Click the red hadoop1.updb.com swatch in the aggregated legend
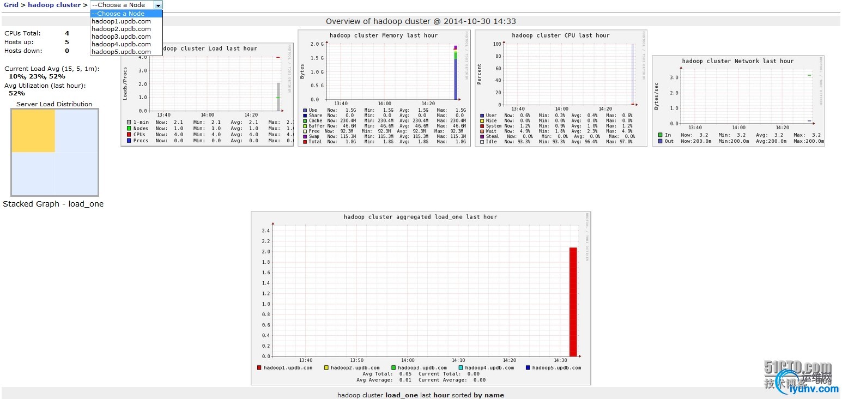The width and height of the screenshot is (842, 399). tap(259, 368)
